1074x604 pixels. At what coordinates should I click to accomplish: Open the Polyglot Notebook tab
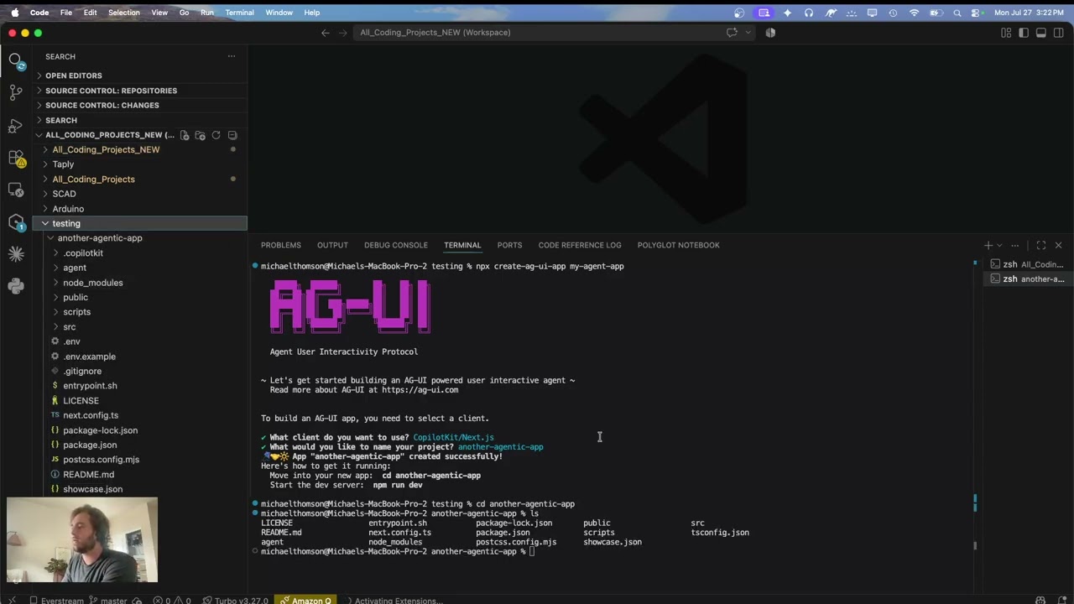(678, 245)
